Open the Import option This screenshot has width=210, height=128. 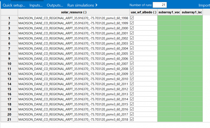[204, 5]
